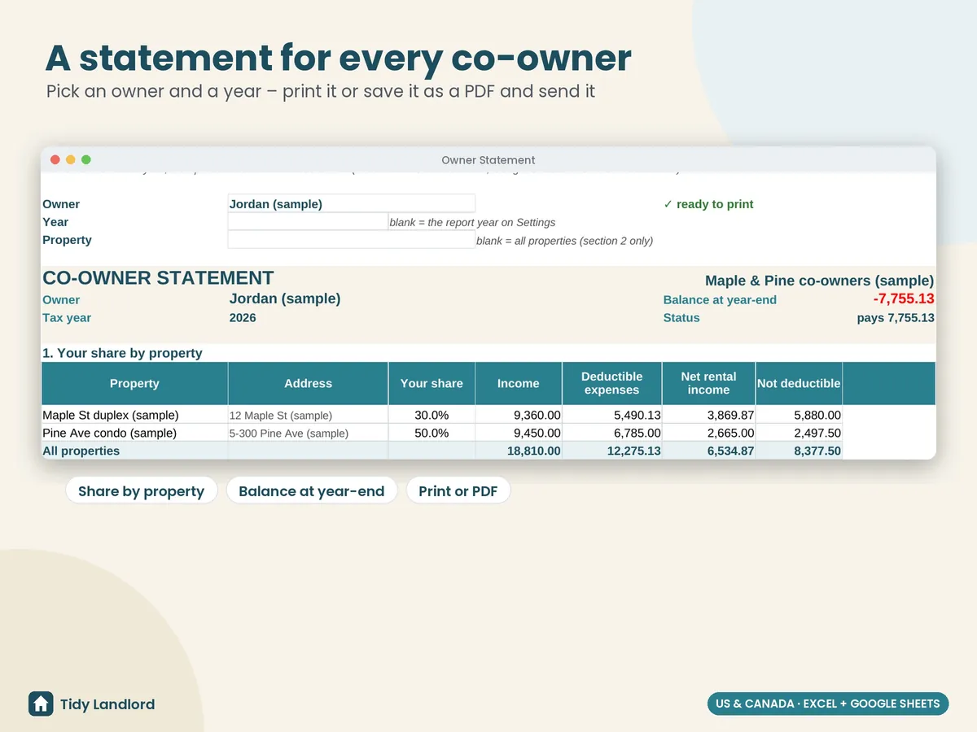The image size is (977, 732).
Task: Click the 1. Your share by property heading
Action: (x=122, y=353)
